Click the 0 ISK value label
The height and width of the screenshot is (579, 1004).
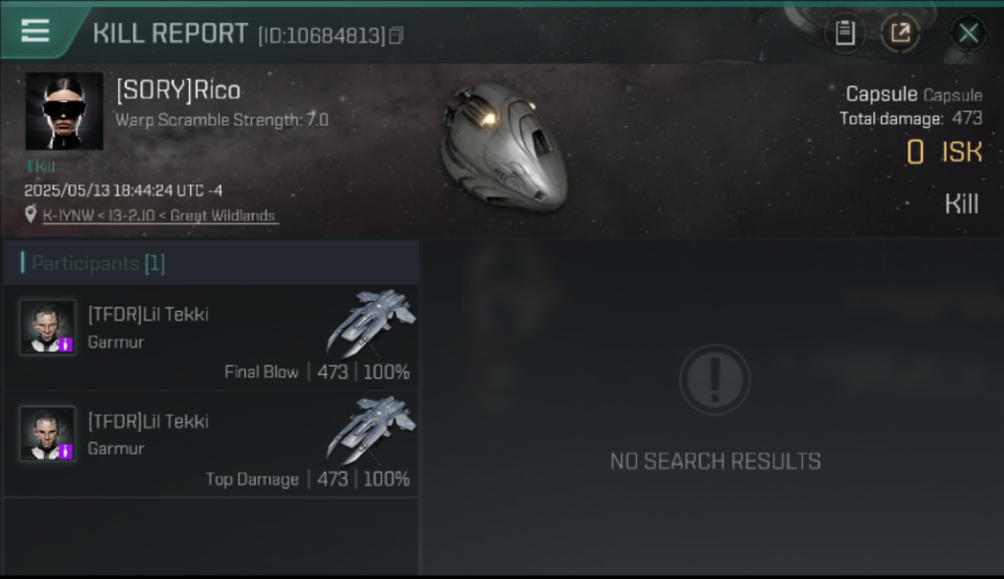[945, 153]
